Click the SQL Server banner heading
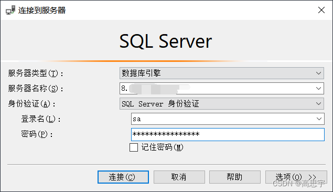The image size is (333, 192). click(165, 41)
